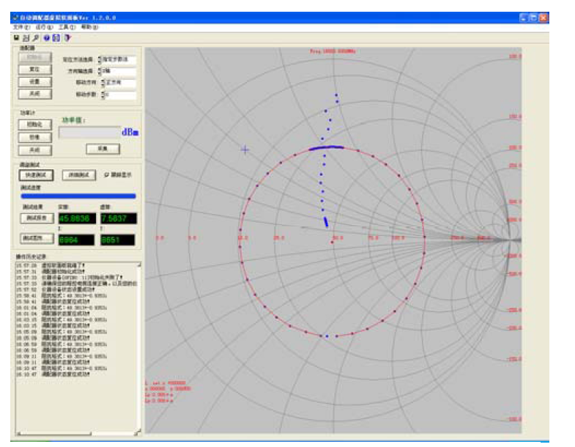This screenshot has width=575, height=447.
Task: Click the greyed-out tuner 初始化 button
Action: (35, 57)
